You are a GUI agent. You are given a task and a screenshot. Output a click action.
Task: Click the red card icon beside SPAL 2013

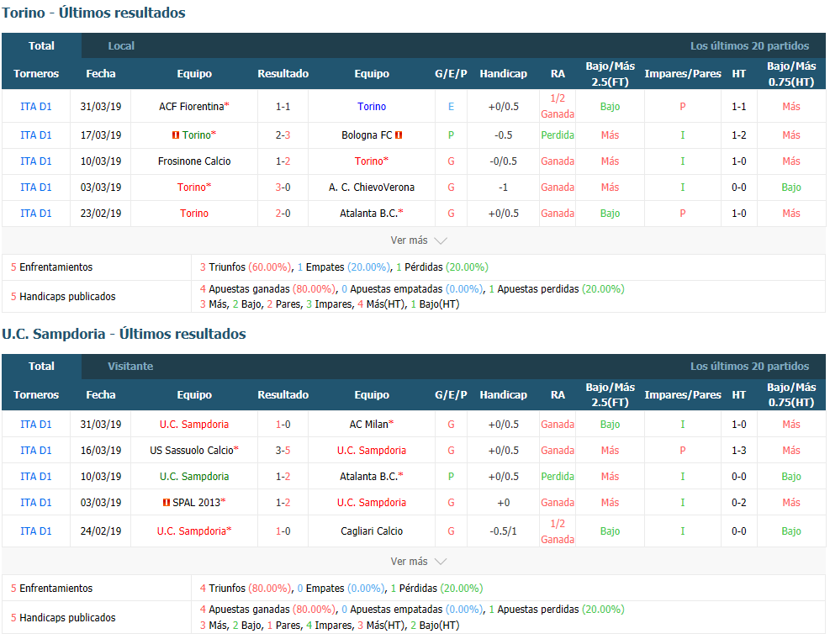coord(167,503)
